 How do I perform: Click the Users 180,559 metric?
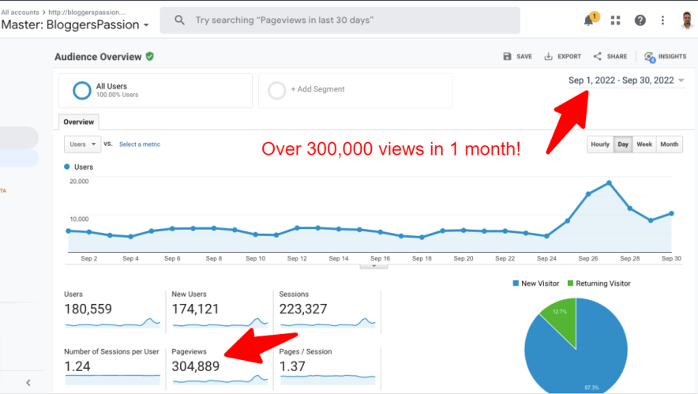pyautogui.click(x=88, y=309)
